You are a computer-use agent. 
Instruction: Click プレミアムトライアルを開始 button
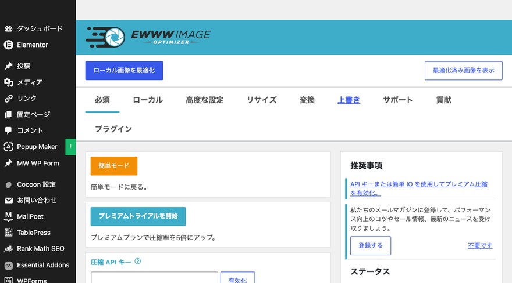138,216
